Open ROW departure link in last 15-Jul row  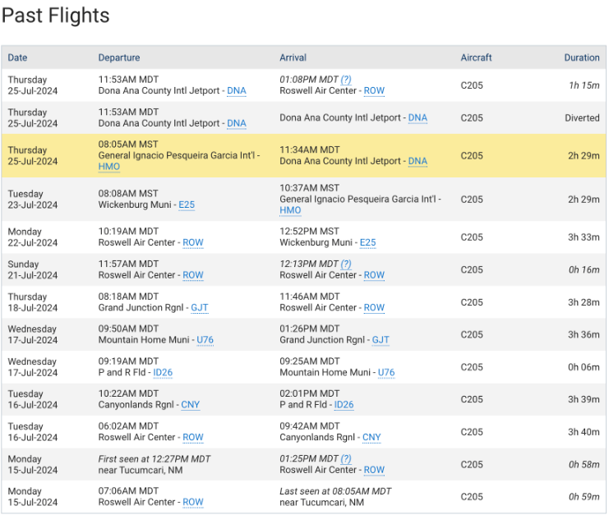click(192, 503)
